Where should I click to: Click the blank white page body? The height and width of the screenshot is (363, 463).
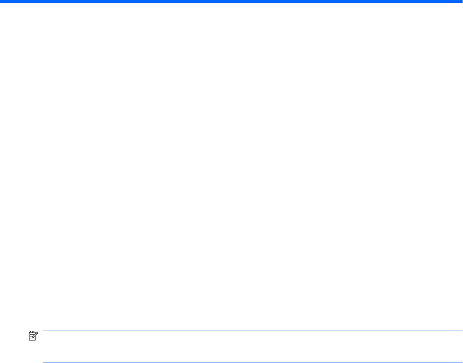coord(231,165)
